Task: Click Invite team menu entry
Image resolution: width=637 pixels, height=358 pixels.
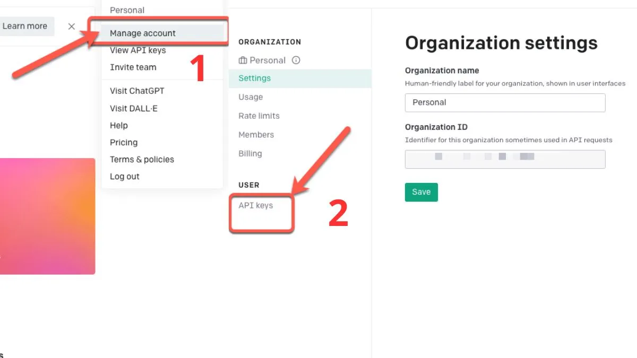Action: (133, 67)
